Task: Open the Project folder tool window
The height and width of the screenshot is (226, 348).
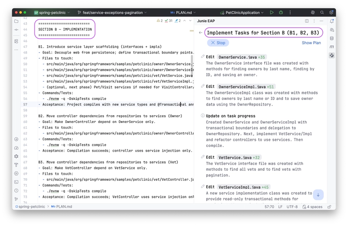Action: coord(16,21)
